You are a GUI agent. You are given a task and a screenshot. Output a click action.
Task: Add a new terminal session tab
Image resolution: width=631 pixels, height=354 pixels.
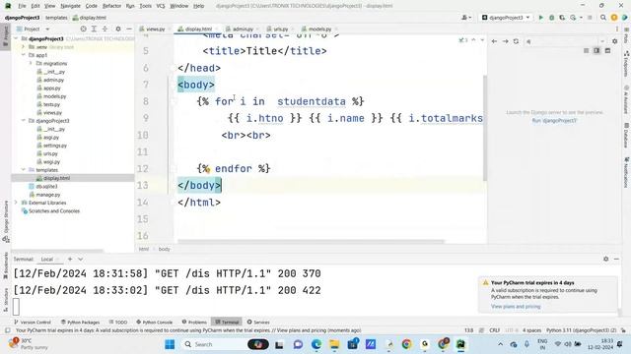click(70, 259)
